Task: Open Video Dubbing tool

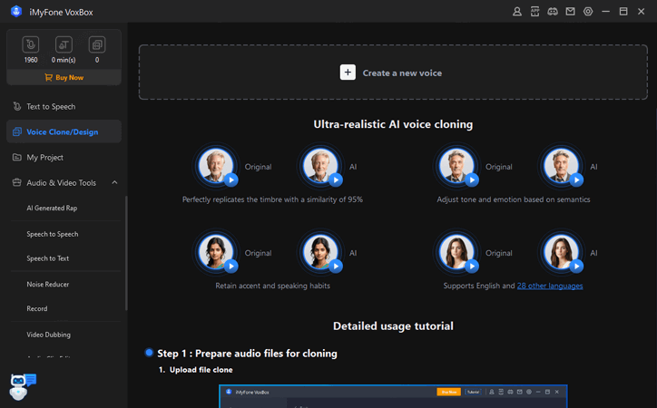Action: pyautogui.click(x=49, y=335)
